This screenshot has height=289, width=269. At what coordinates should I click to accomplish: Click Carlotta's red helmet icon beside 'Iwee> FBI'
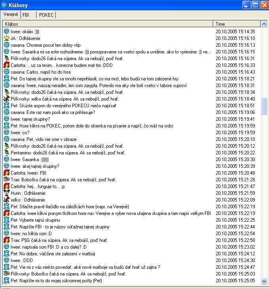[x=6, y=173]
